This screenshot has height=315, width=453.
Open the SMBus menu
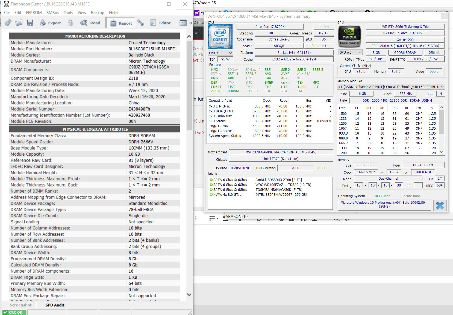click(x=53, y=13)
